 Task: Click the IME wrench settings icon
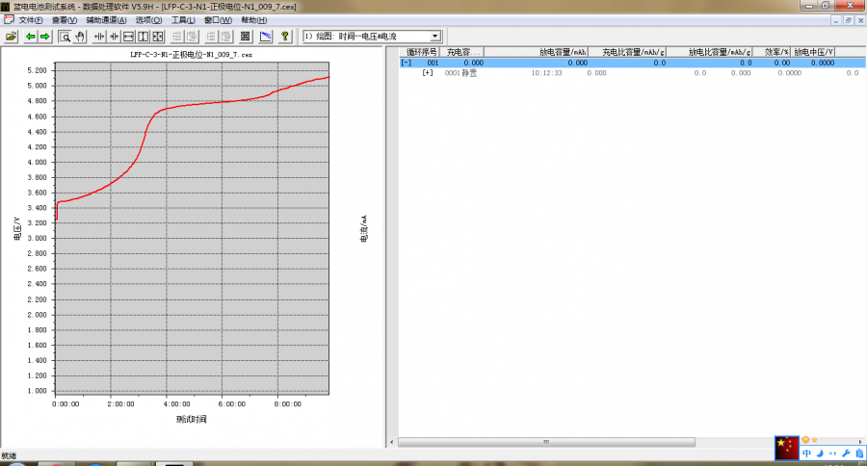click(x=845, y=453)
